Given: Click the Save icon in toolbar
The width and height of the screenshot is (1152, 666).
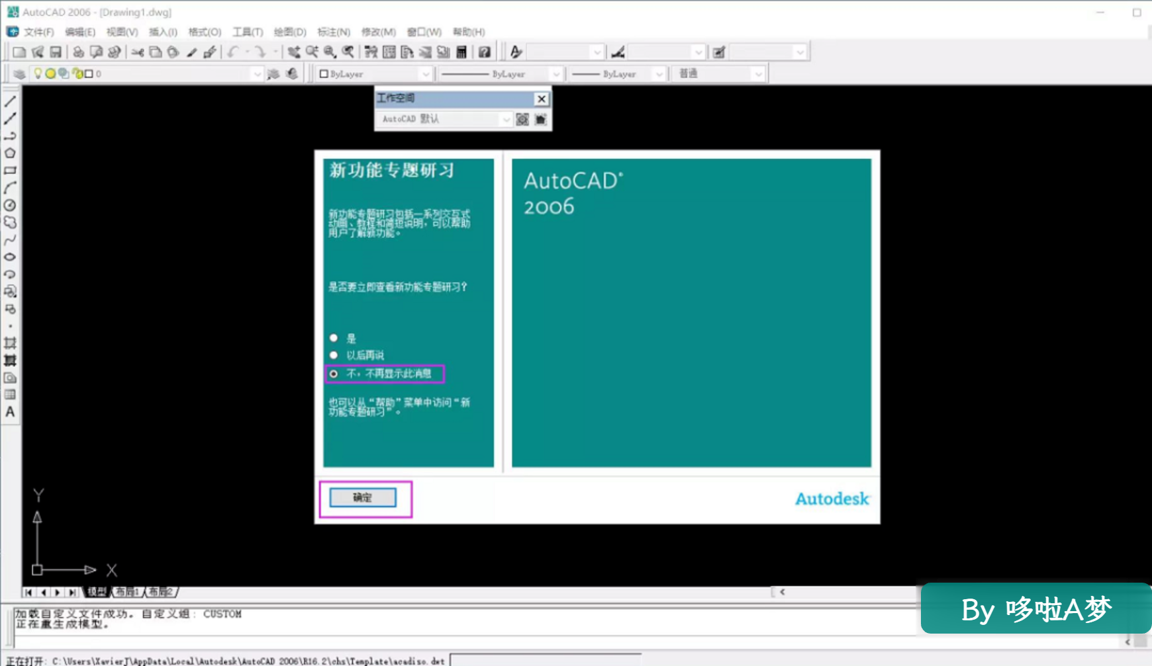Looking at the screenshot, I should [56, 52].
